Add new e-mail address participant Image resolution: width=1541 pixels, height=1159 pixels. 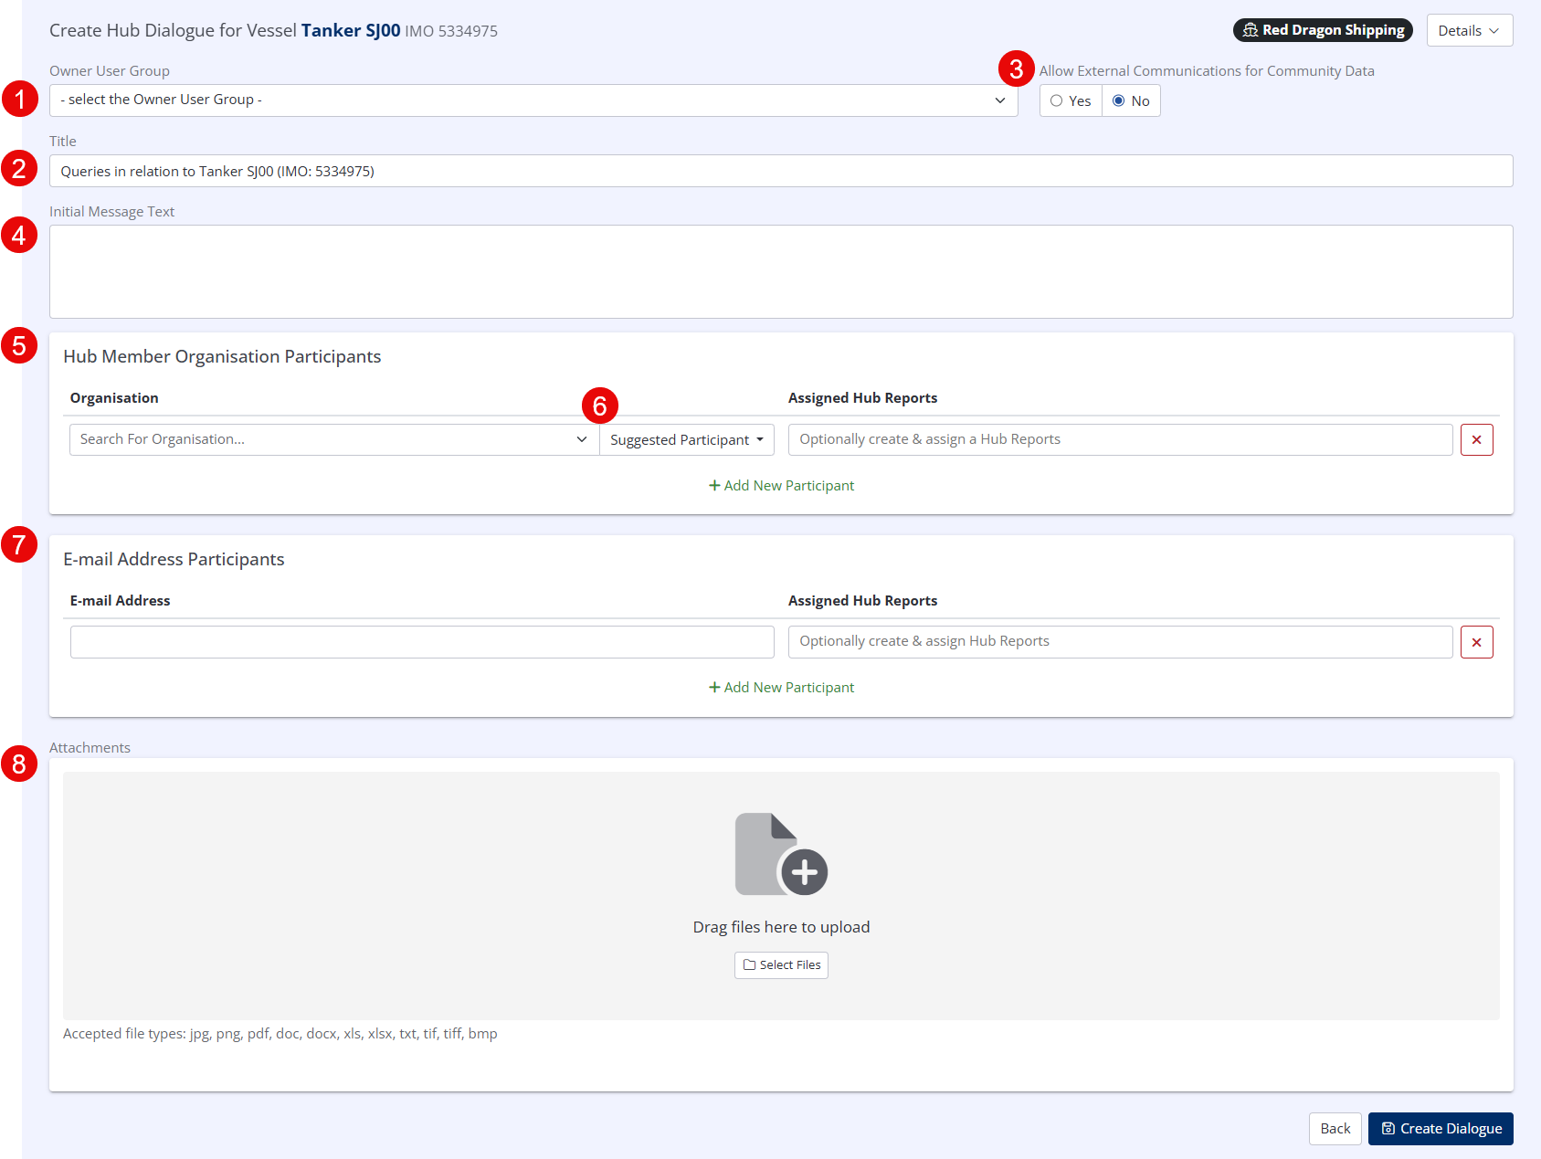point(781,688)
